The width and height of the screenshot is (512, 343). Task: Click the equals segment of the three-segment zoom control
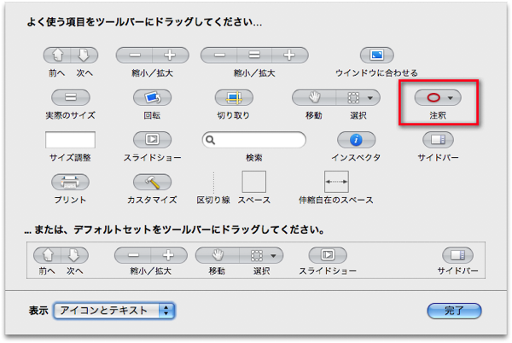coord(254,55)
